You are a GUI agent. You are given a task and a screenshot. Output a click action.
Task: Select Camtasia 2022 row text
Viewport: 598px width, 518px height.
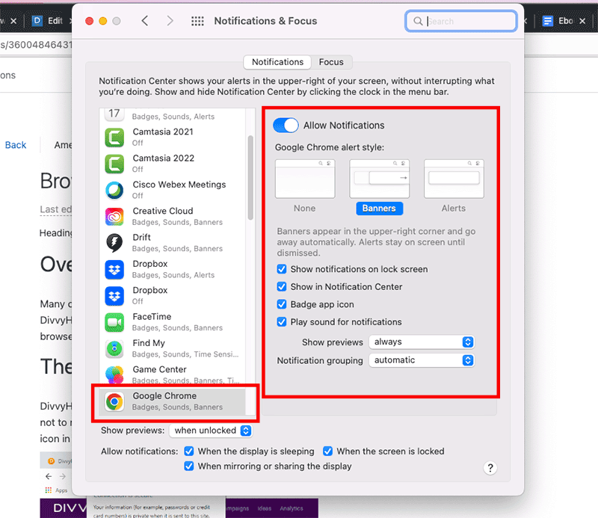pyautogui.click(x=163, y=158)
